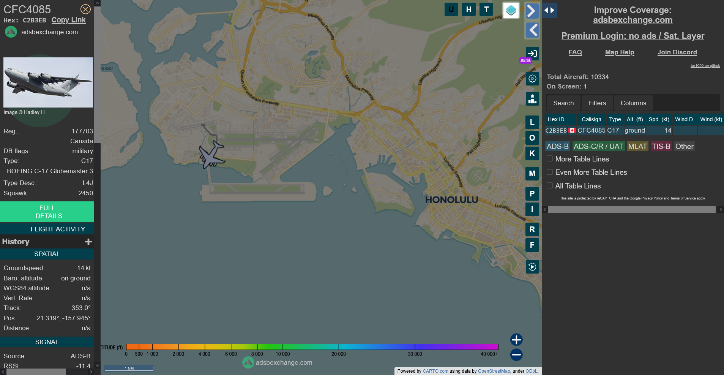This screenshot has height=375, width=724.
Task: Toggle the O map option
Action: (x=532, y=138)
